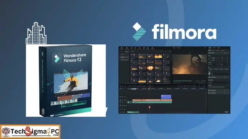The image size is (248, 139).
Task: Toggle the Transform switch
Action: [209, 53]
